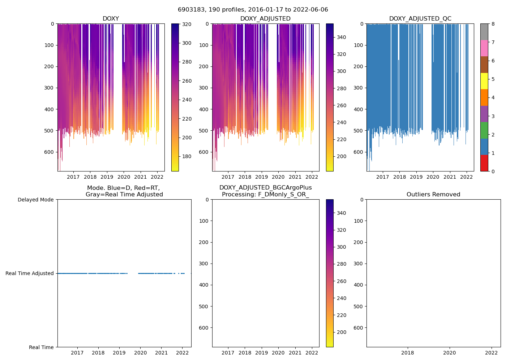The width and height of the screenshot is (506, 361).
Task: Select the DOXY_ADJUSTED_BGCArgoPlus plot title
Action: [x=265, y=191]
